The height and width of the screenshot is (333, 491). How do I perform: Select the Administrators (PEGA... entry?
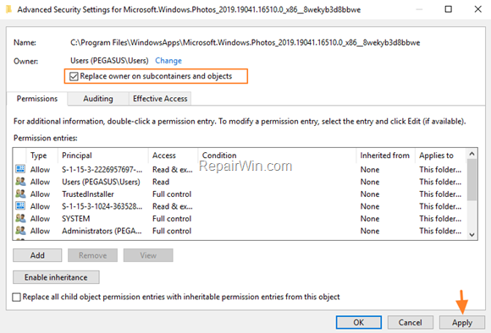102,231
